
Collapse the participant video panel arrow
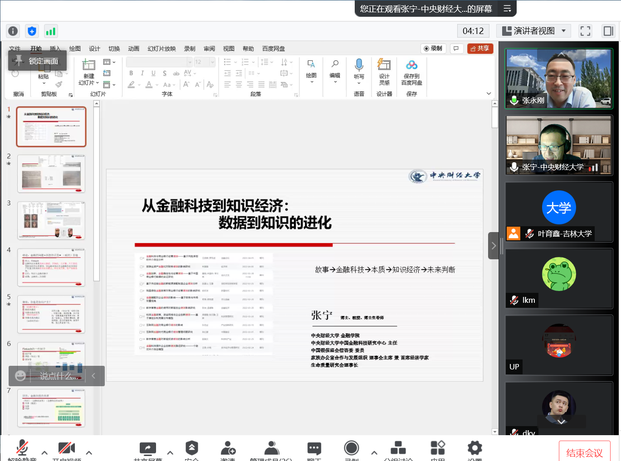click(x=494, y=246)
